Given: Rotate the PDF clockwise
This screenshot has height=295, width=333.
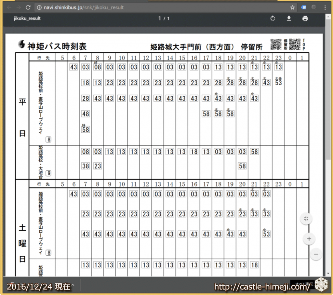Looking at the screenshot, I should 273,19.
